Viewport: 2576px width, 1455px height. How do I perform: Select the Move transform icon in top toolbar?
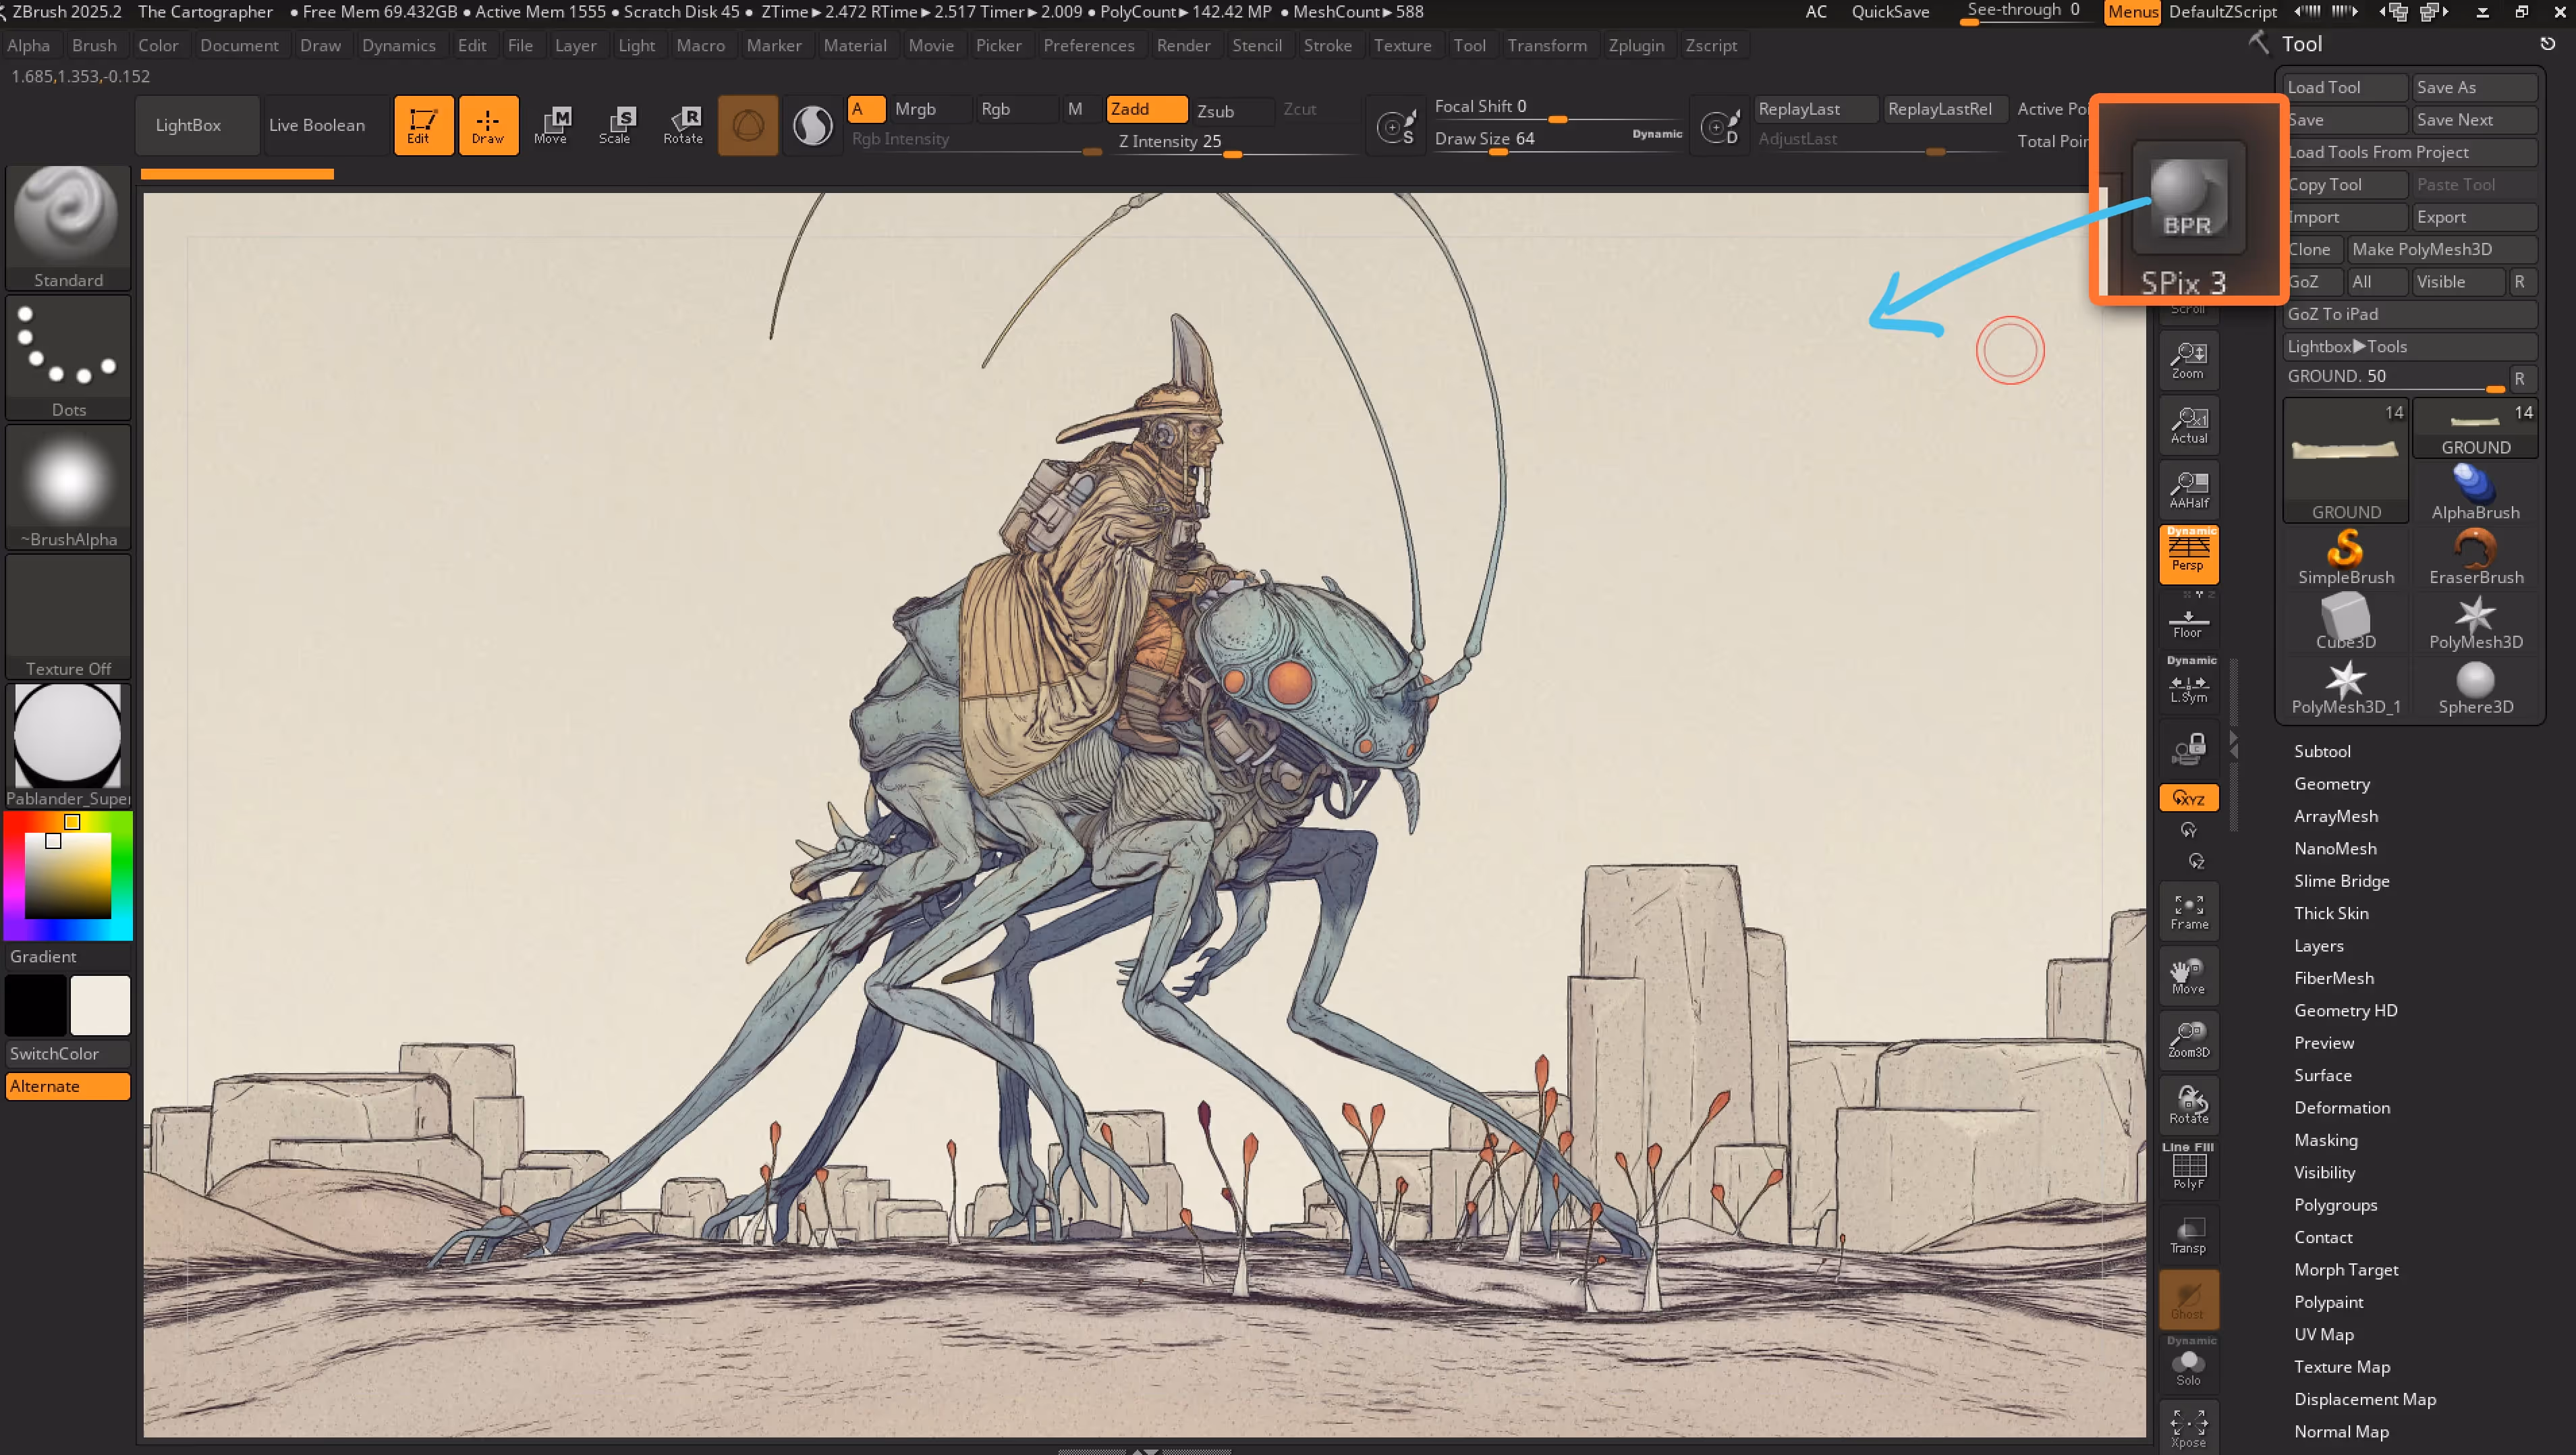[x=551, y=125]
